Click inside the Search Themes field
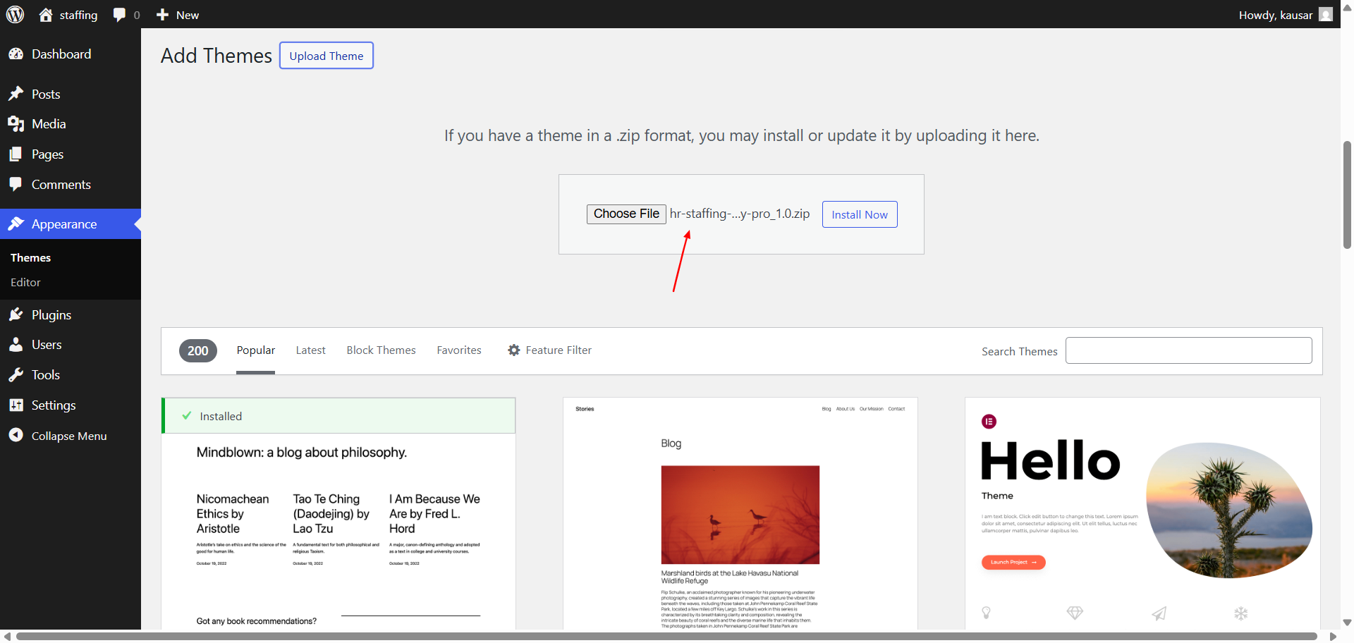 coord(1188,350)
